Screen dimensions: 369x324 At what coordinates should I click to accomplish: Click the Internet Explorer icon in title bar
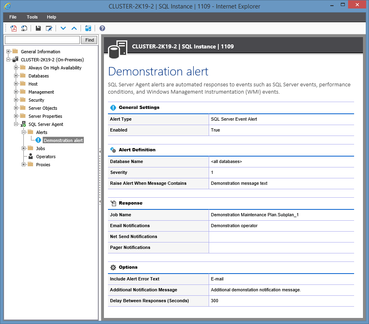[7, 6]
